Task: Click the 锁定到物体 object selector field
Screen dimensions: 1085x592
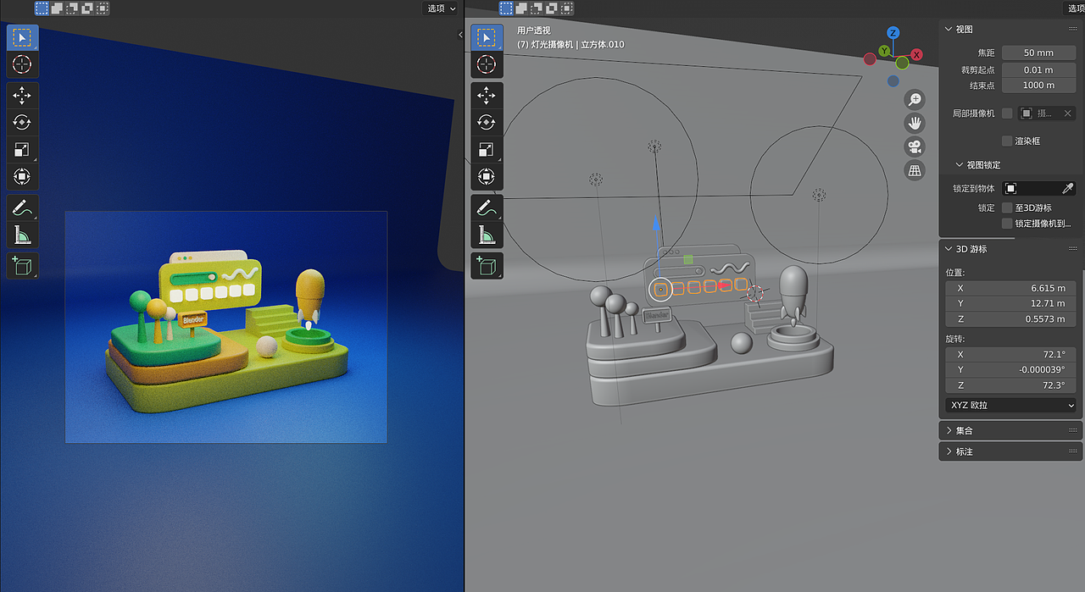Action: point(1030,188)
